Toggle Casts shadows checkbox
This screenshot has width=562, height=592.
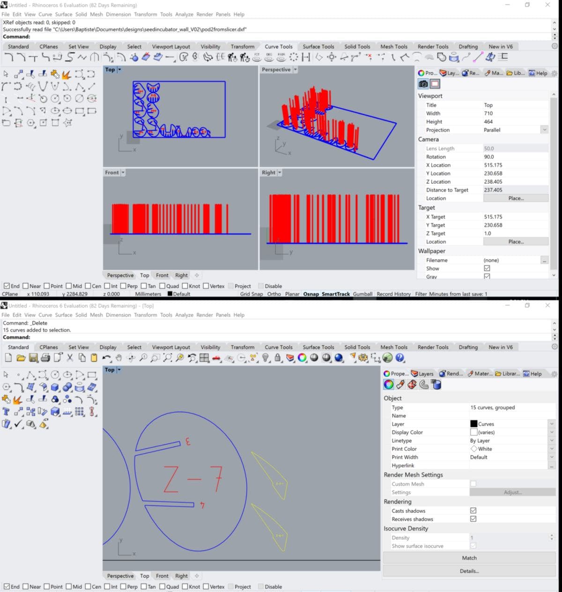pos(473,511)
